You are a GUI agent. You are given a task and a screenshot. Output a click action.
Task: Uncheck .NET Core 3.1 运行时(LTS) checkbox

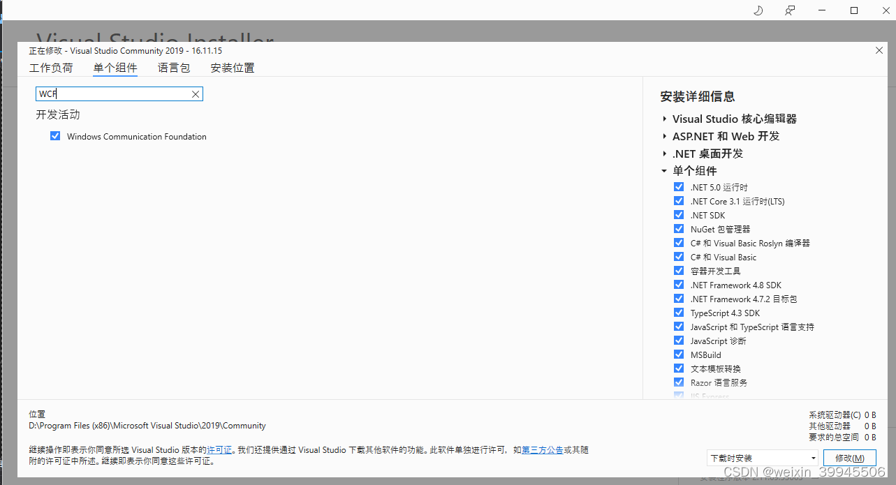click(x=679, y=201)
